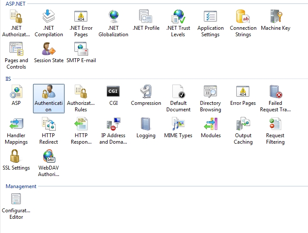Select IIS Error Pages icon
This screenshot has width=308, height=233.
click(x=243, y=91)
